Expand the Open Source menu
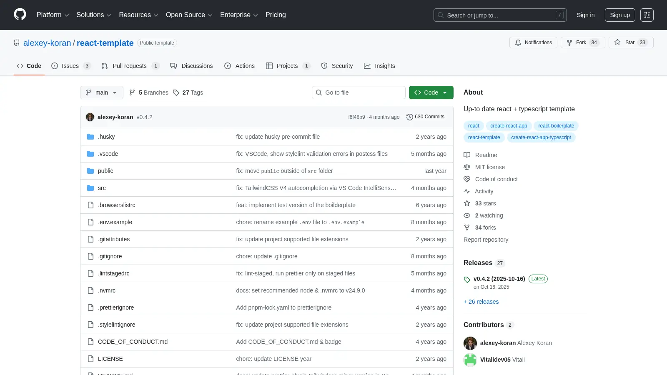The height and width of the screenshot is (375, 667). point(189,15)
